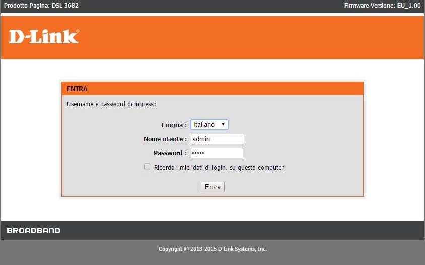
Task: Enable the remember login data checkbox
Action: pos(147,167)
